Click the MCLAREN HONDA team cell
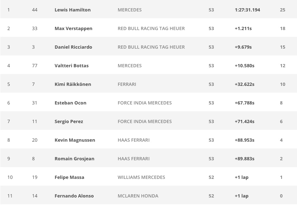 (138, 196)
